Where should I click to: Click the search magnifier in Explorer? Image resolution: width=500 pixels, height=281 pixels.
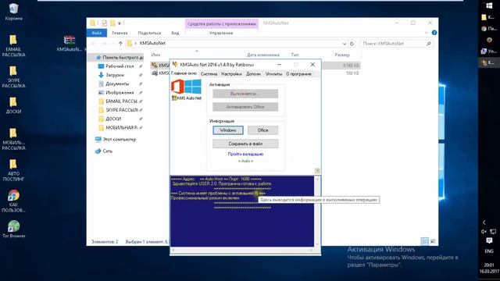click(x=429, y=44)
